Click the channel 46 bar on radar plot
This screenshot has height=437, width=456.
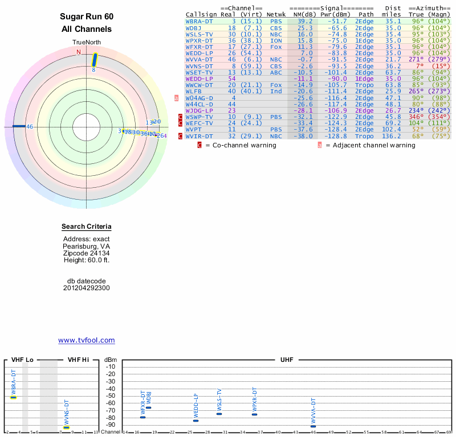[x=19, y=126]
